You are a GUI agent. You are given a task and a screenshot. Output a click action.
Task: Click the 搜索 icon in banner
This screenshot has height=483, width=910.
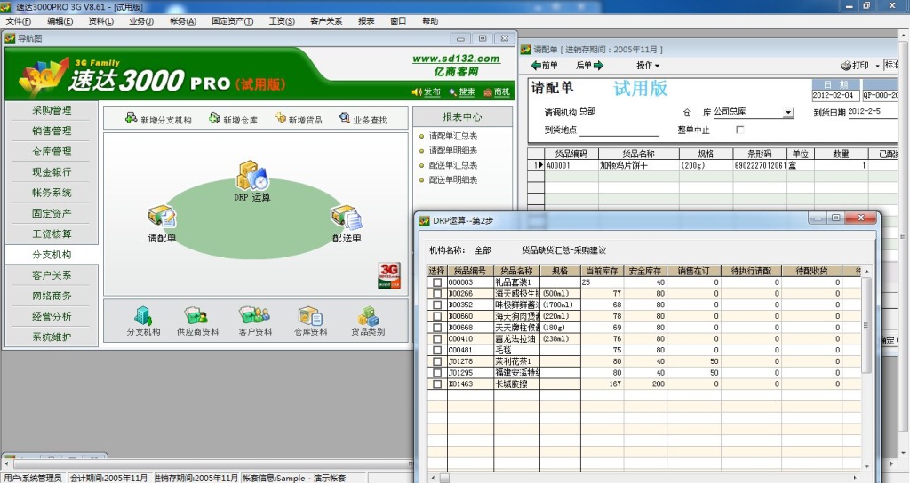point(452,92)
